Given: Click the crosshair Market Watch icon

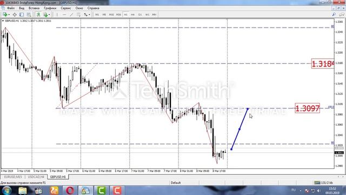Looking at the screenshot, I should [x=15, y=15].
